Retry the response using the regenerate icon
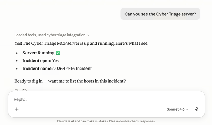The width and height of the screenshot is (212, 125). click(x=24, y=90)
